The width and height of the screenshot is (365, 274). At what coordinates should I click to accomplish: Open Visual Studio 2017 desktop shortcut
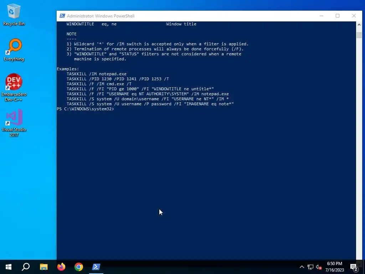pos(14,123)
